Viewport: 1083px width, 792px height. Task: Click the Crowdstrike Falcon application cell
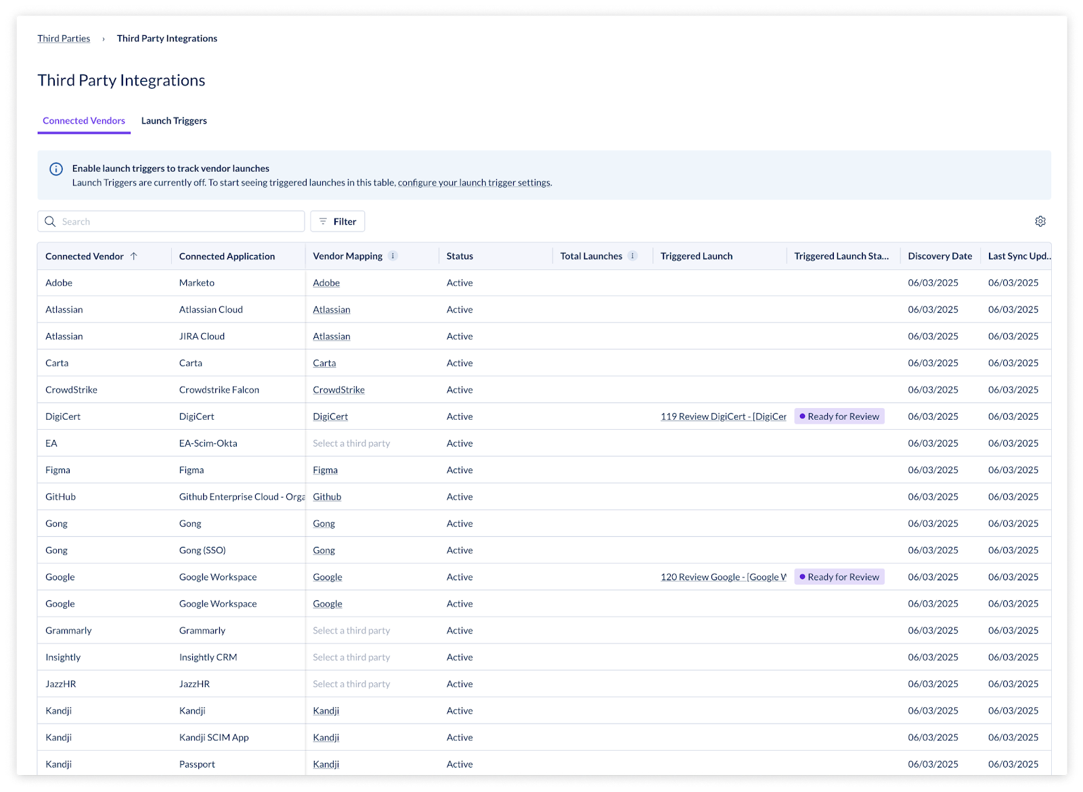219,390
